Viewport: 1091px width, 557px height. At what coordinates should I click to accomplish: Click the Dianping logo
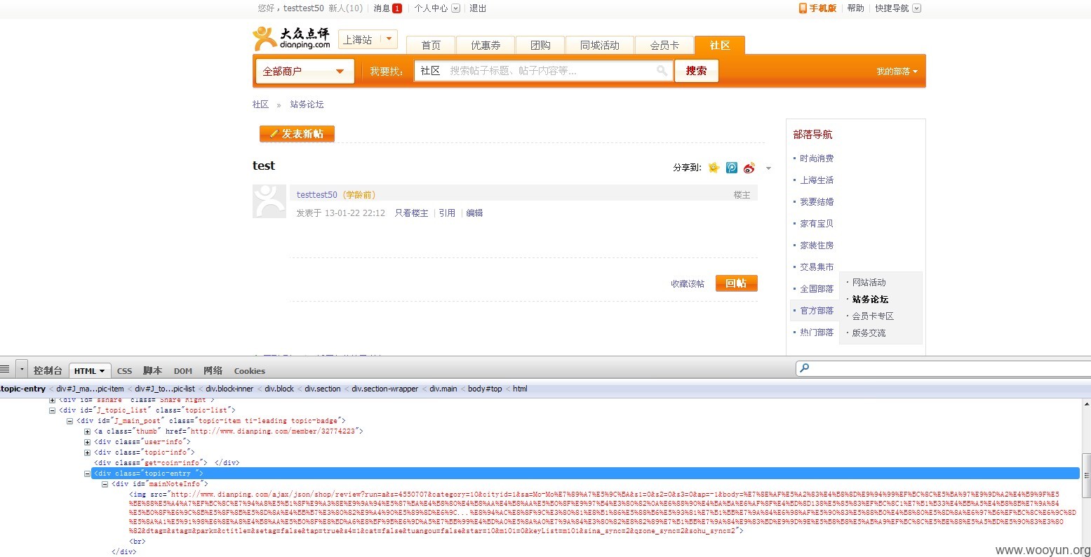291,39
